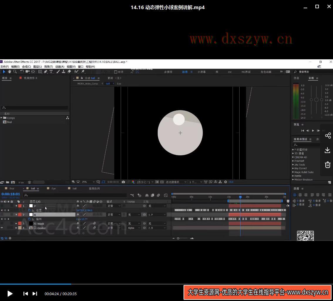Open the composition mini-flowchart in timeline

coord(132,195)
